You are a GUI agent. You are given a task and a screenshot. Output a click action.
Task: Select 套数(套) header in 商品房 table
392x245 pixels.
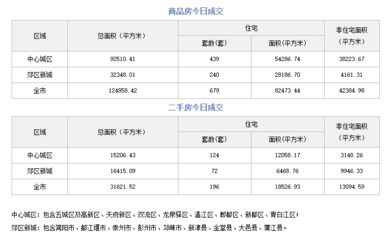214,43
